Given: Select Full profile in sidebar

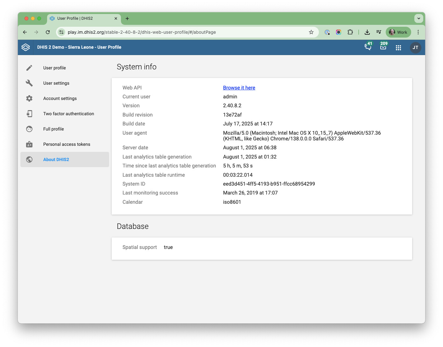Looking at the screenshot, I should (53, 129).
